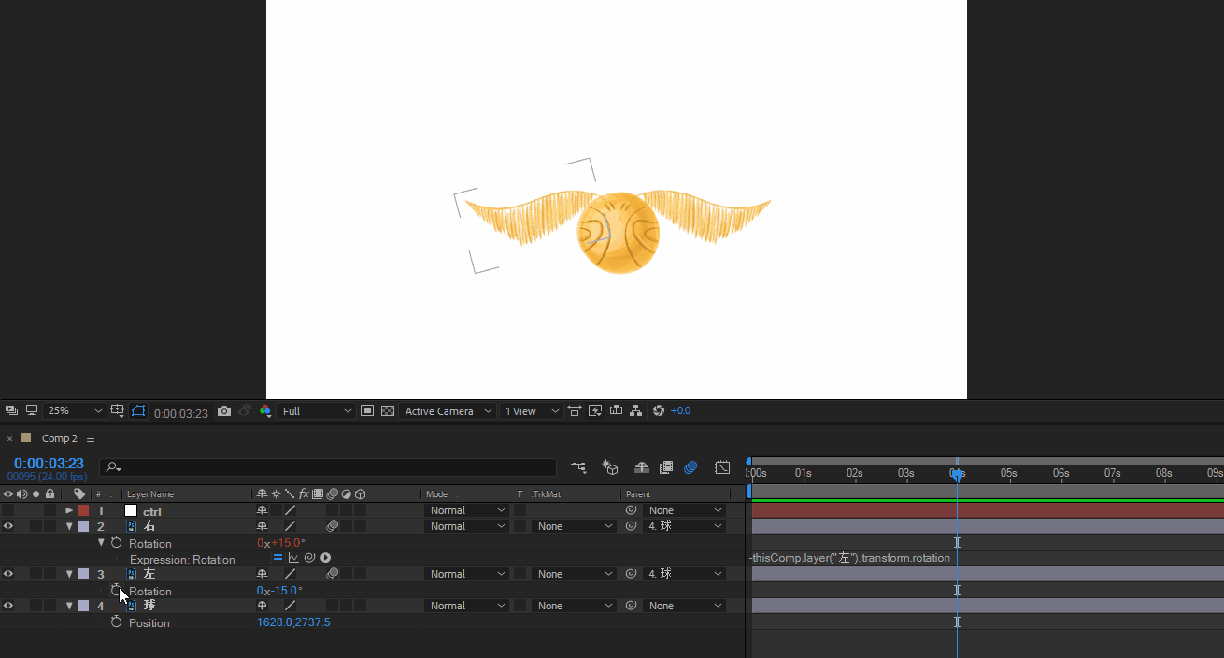Image resolution: width=1224 pixels, height=658 pixels.
Task: Toggle the 左 Rotation stopwatch
Action: coord(116,591)
